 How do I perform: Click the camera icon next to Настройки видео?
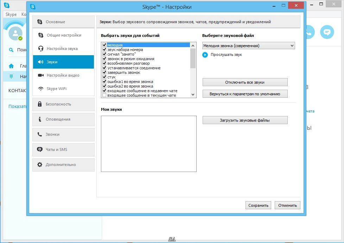coord(40,75)
